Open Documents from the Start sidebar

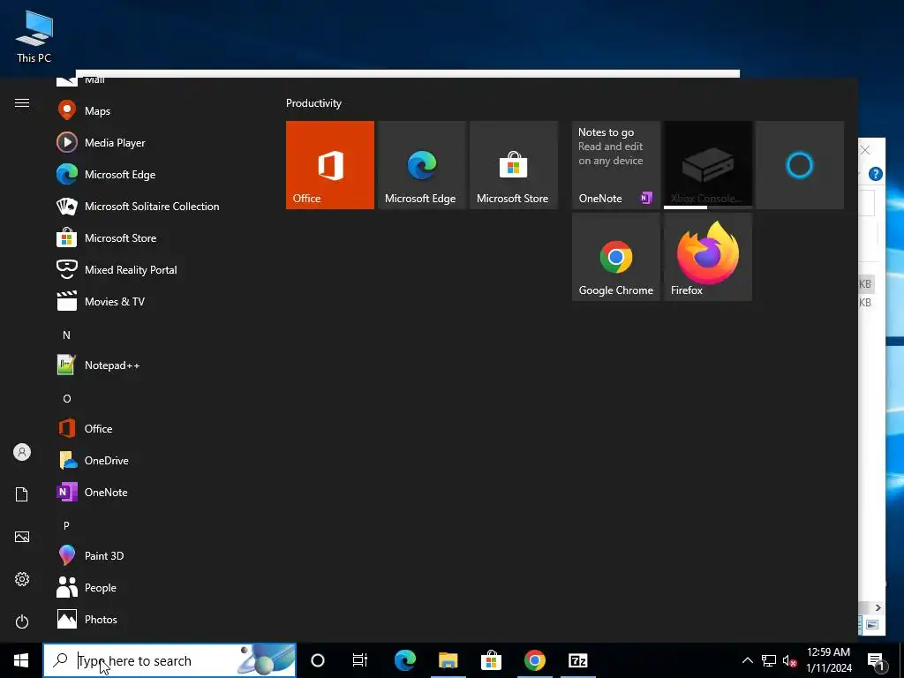pos(22,494)
